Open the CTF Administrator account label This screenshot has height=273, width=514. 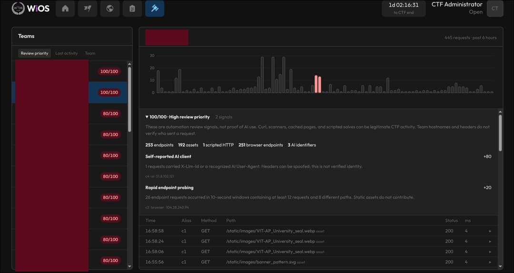coord(457,5)
